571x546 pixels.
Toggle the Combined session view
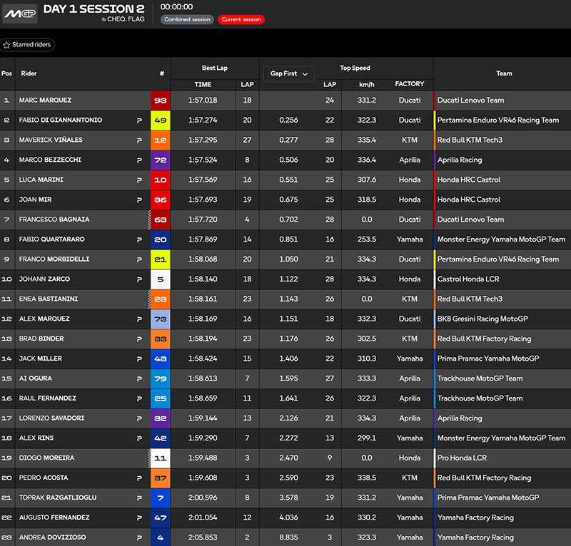pos(187,19)
